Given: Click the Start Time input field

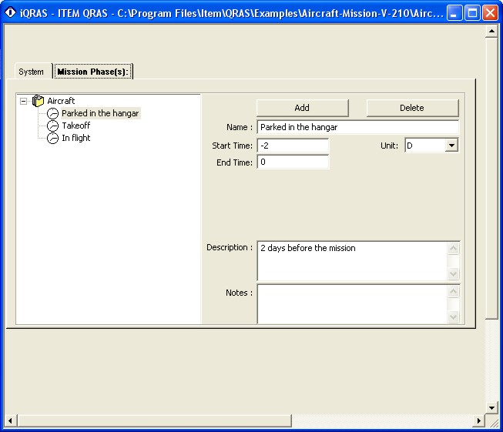Looking at the screenshot, I should pos(293,146).
